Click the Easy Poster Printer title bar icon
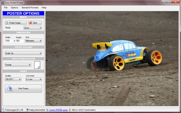 click(3, 2)
